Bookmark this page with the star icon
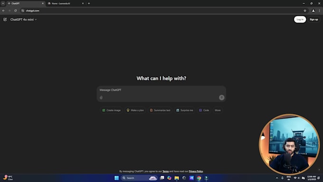323x182 pixels. [x=305, y=10]
